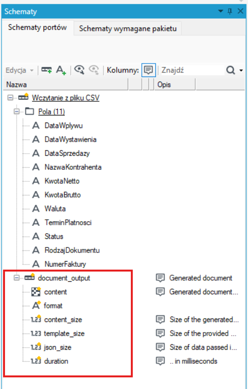Viewport: 248px width, 389px height.
Task: Click the add text field icon
Action: tap(61, 70)
